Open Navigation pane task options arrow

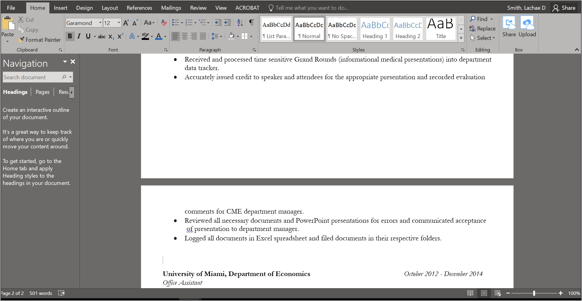(65, 62)
